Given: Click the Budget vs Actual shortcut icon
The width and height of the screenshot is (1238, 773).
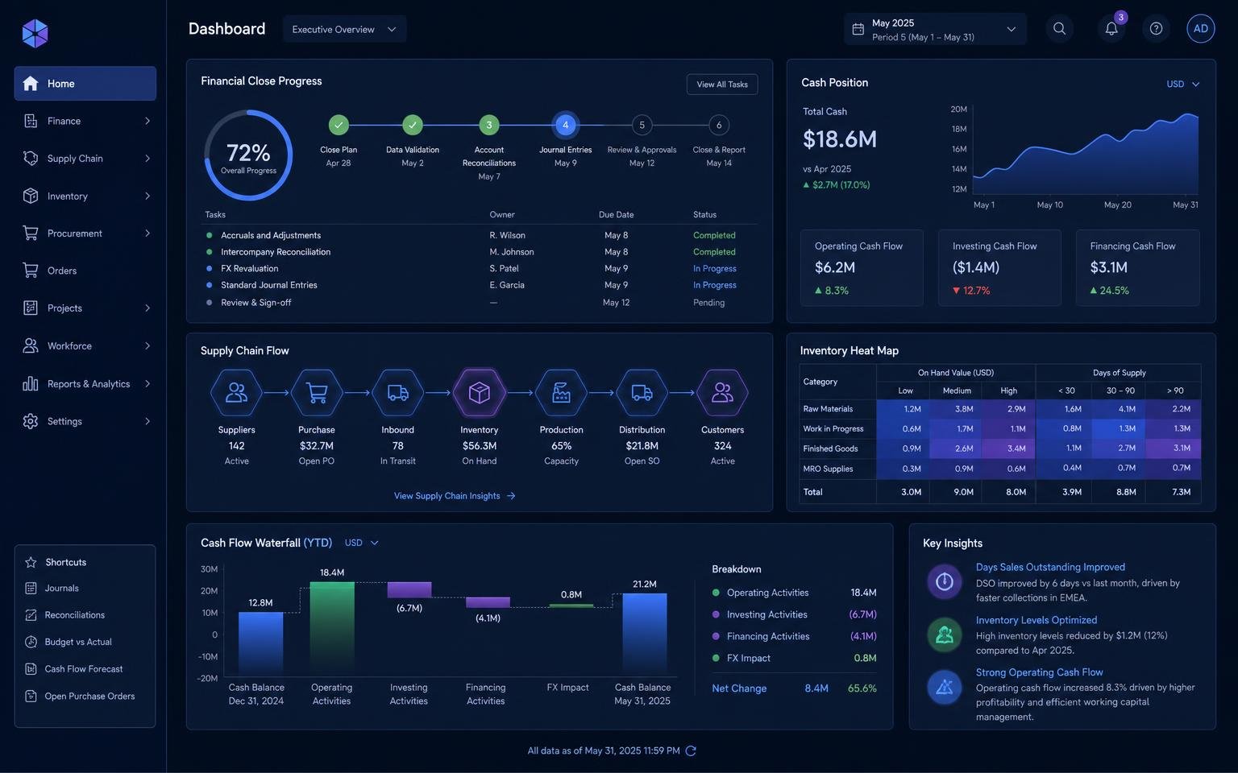Looking at the screenshot, I should 31,642.
